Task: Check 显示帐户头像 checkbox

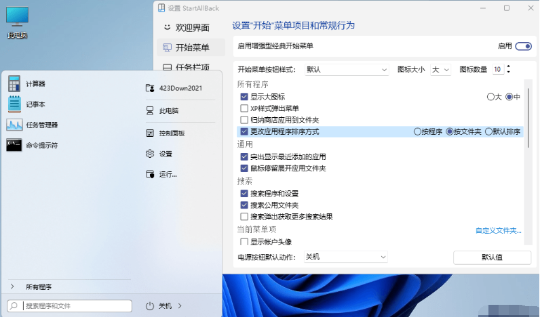Action: point(244,242)
